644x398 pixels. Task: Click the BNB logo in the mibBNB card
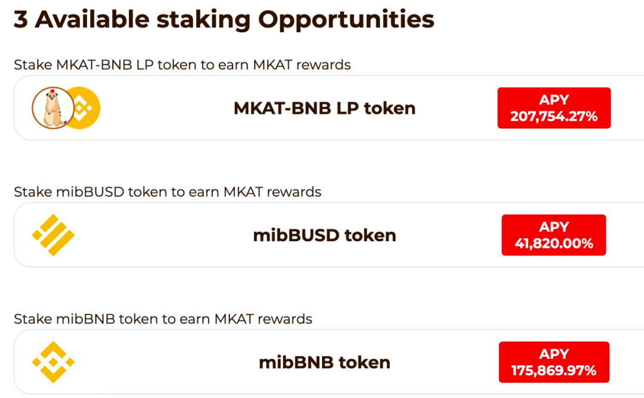[x=54, y=362]
